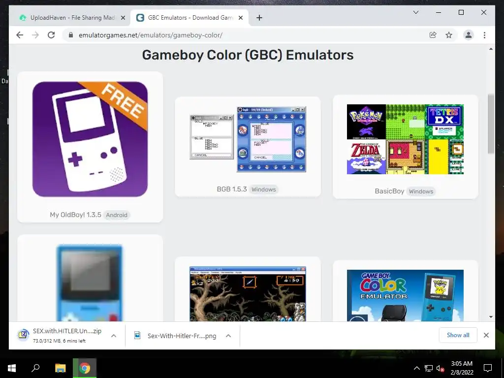The image size is (504, 378).
Task: Open the dark forest game screenshot thumbnail
Action: [x=248, y=294]
